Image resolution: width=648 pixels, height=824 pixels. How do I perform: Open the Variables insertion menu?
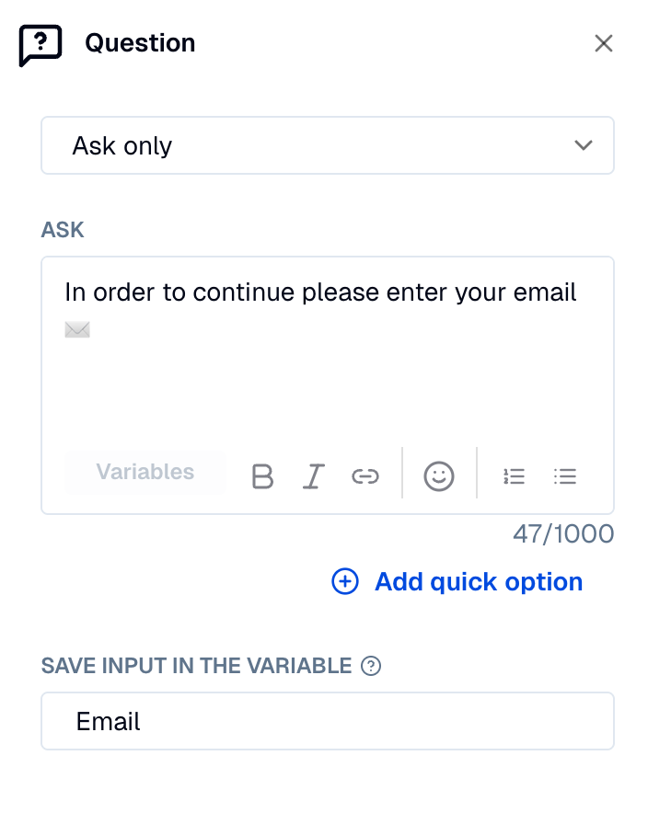(145, 472)
